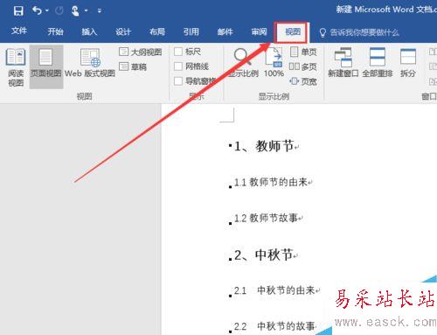Choose 单页 single page view
The width and height of the screenshot is (437, 335).
303,52
